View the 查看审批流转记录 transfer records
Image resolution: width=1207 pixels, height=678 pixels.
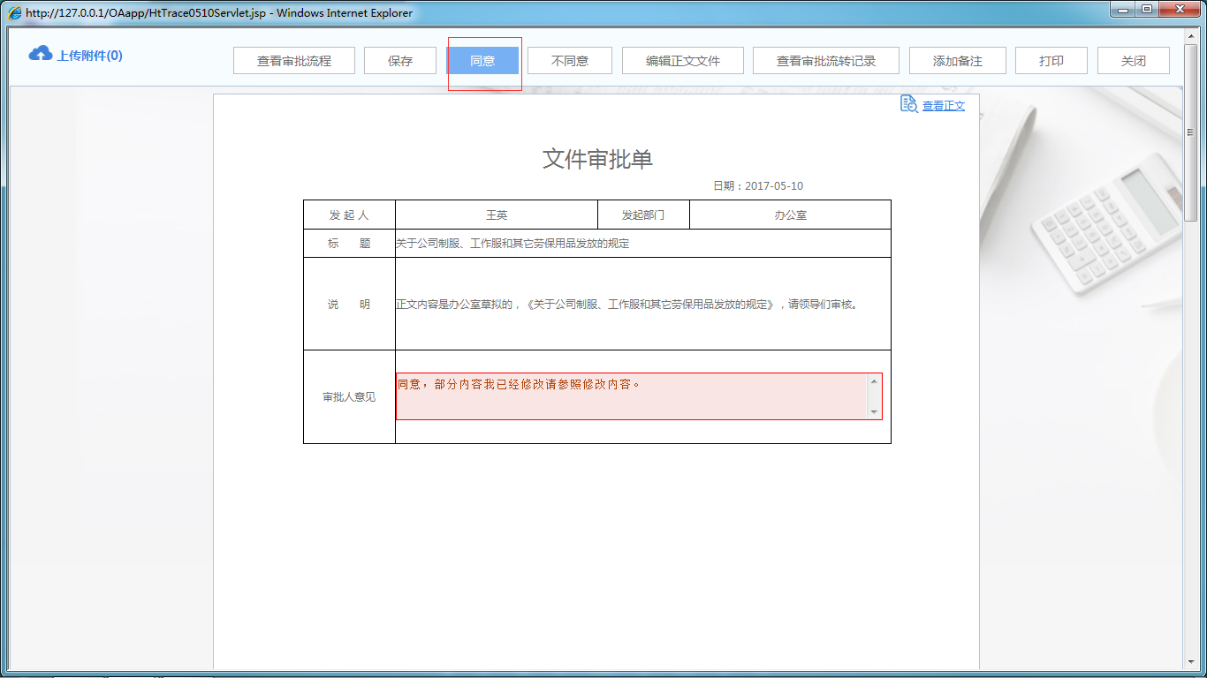(824, 60)
